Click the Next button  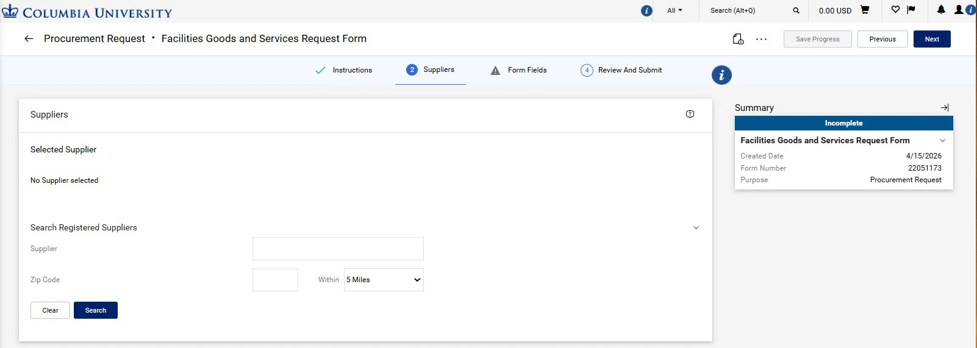tap(932, 39)
